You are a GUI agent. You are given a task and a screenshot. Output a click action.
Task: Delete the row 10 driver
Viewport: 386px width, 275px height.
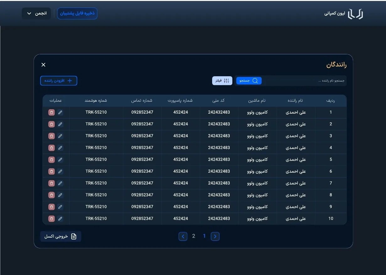pos(51,218)
